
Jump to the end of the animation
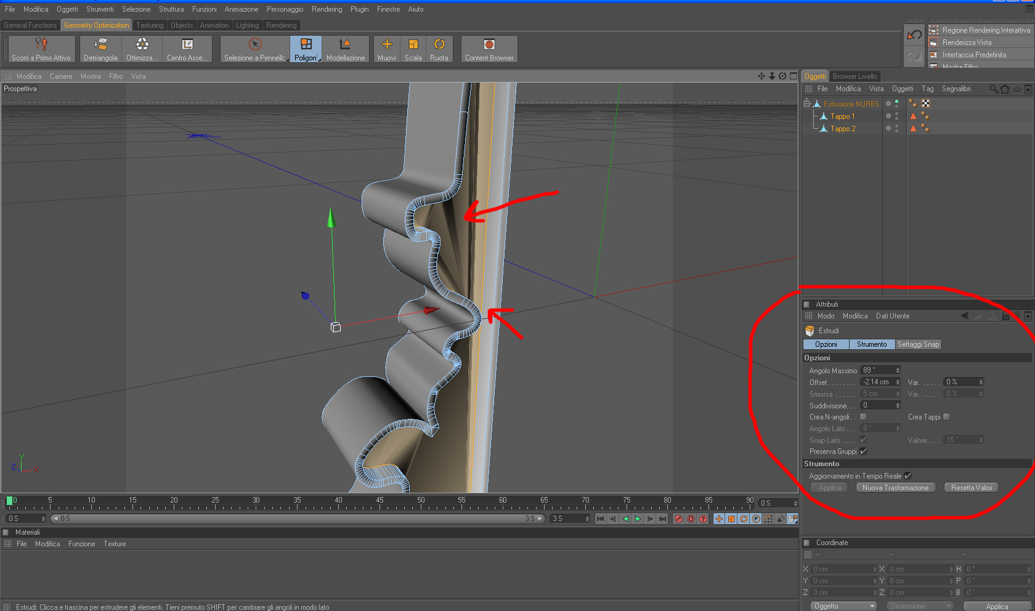click(x=662, y=519)
